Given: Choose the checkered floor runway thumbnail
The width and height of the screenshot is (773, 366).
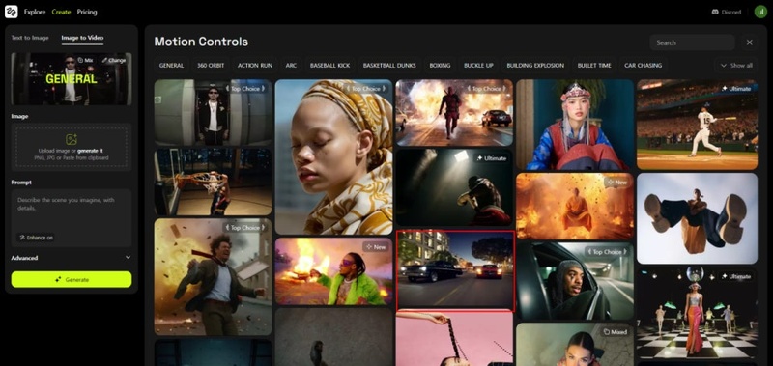Looking at the screenshot, I should 697,313.
